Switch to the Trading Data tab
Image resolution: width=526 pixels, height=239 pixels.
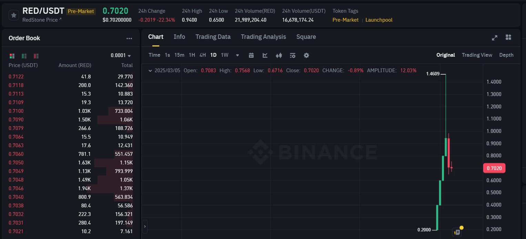pos(213,37)
